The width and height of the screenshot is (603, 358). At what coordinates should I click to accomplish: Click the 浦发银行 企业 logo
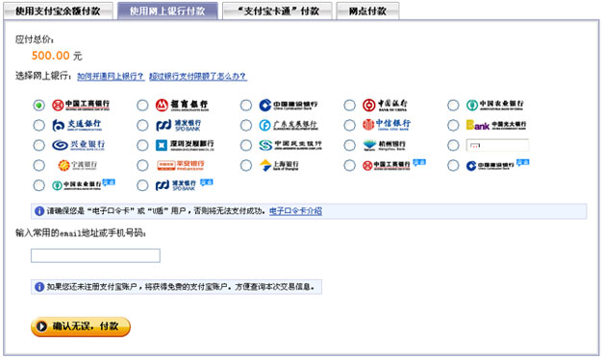click(185, 185)
